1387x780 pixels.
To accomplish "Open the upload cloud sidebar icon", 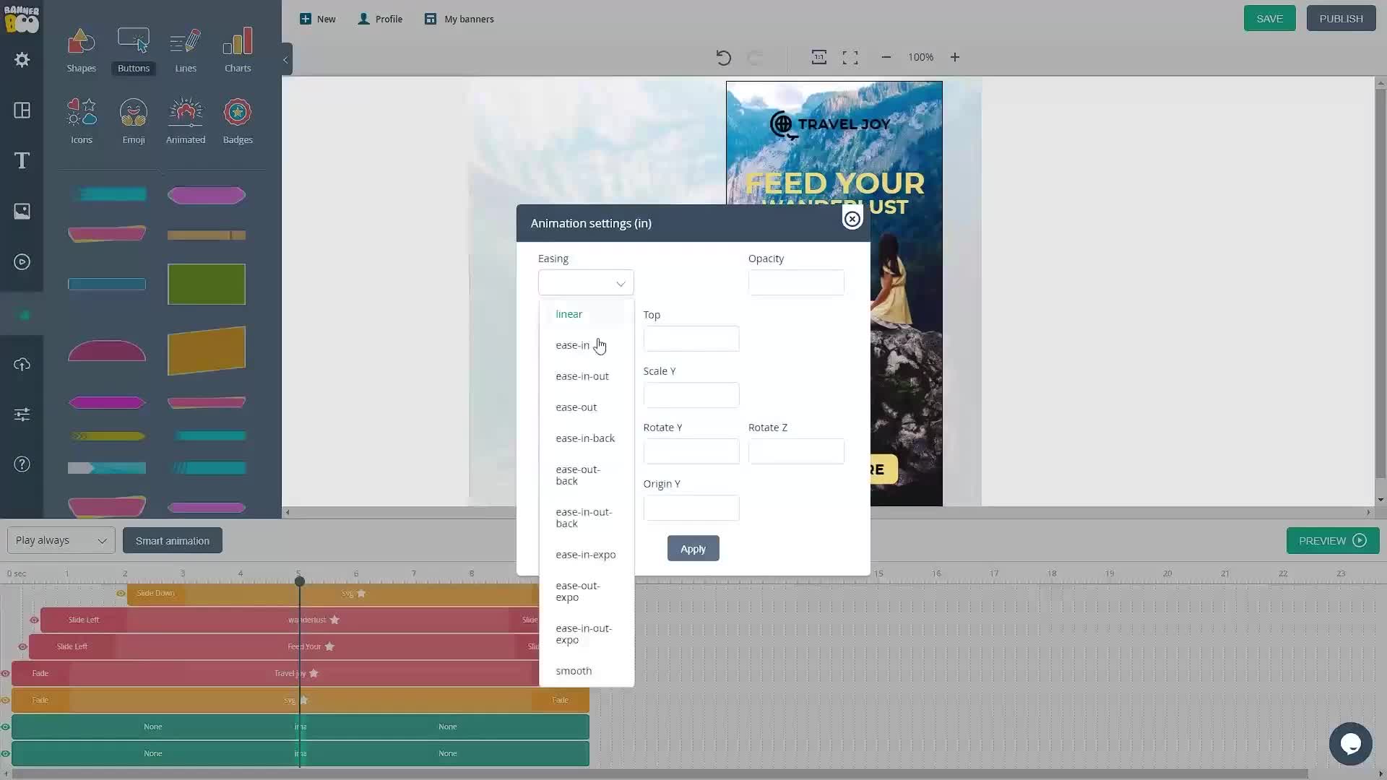I will pyautogui.click(x=22, y=364).
